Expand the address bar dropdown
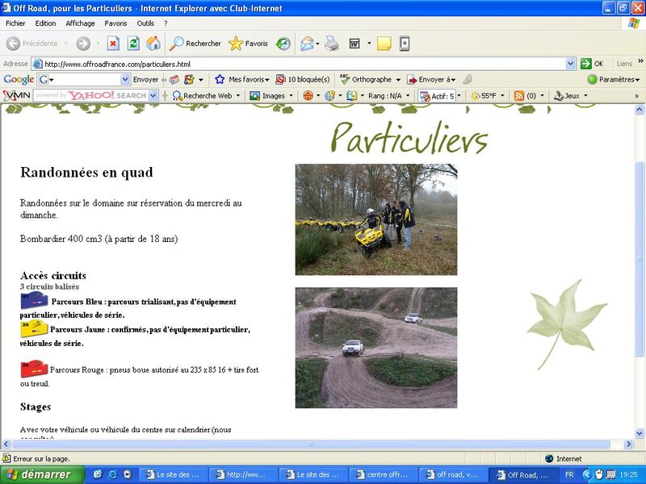Screen dimensions: 646x484 click(571, 64)
